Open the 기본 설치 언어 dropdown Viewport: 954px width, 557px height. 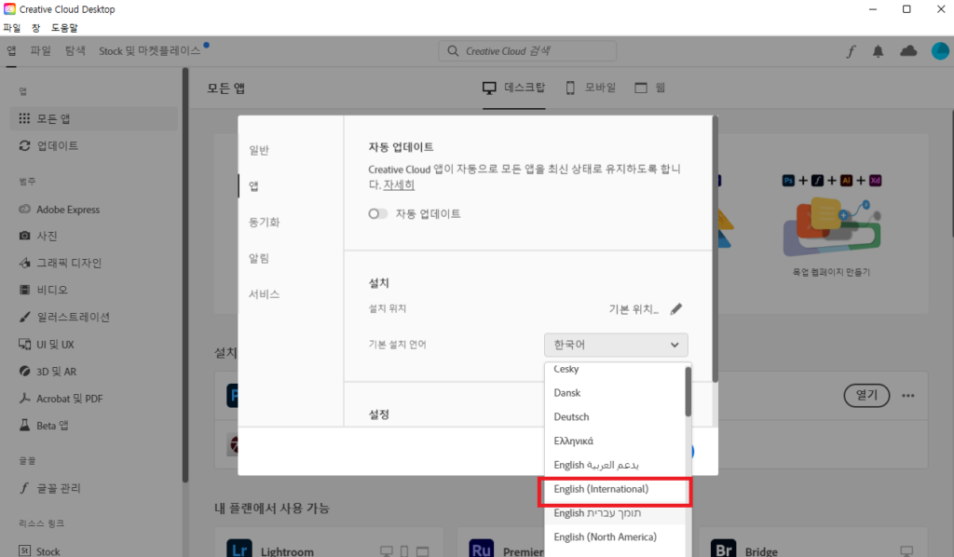tap(616, 345)
